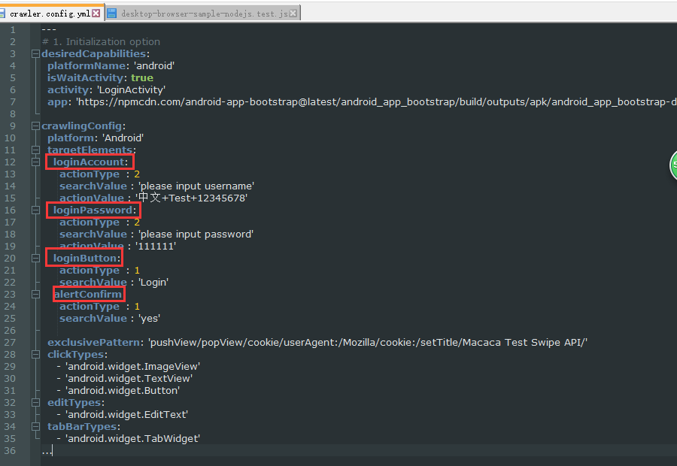Click the 'isWaitActivity' key
This screenshot has width=677, height=466.
[x=85, y=78]
